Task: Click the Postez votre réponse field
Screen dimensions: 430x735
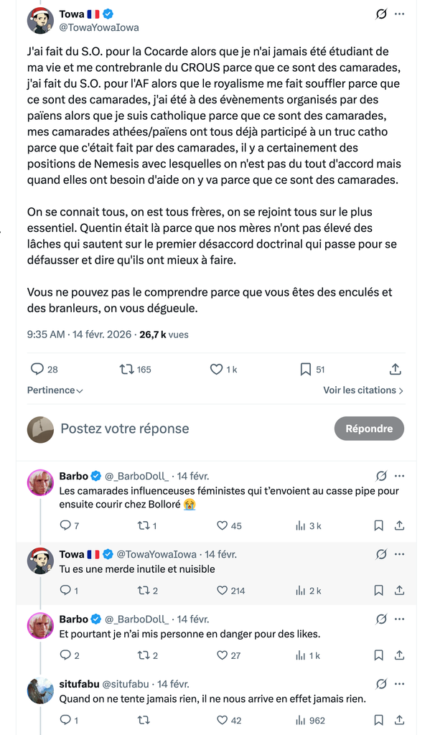Action: point(125,429)
